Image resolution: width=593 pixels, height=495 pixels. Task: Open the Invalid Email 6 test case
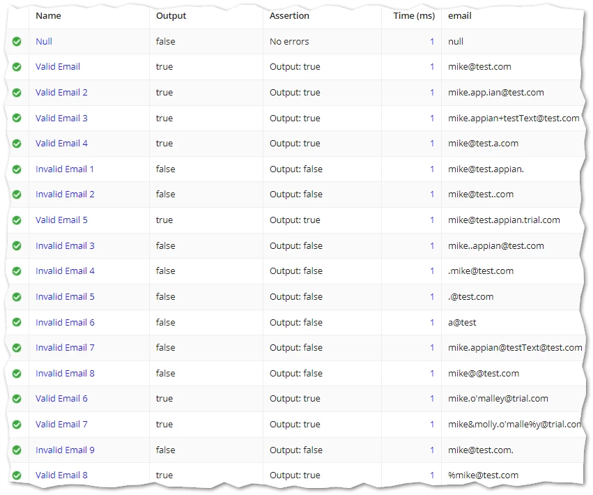coord(65,322)
